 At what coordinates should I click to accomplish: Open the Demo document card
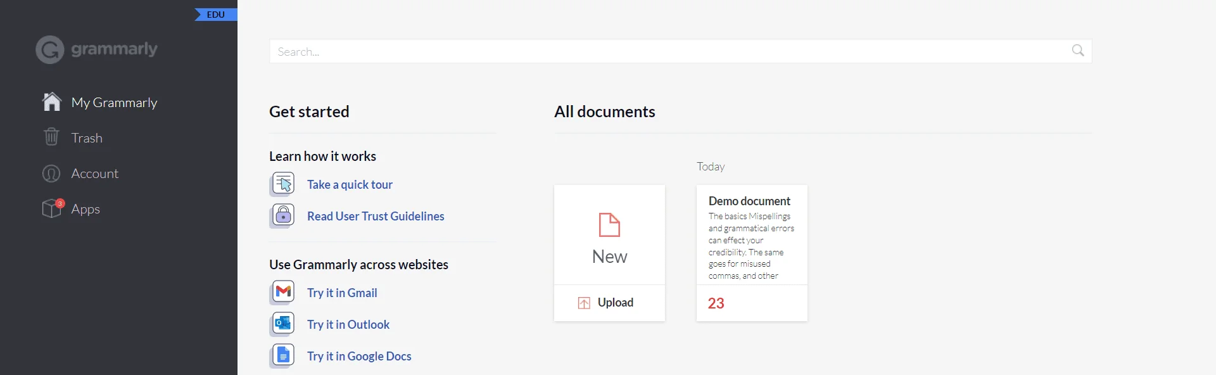click(752, 253)
